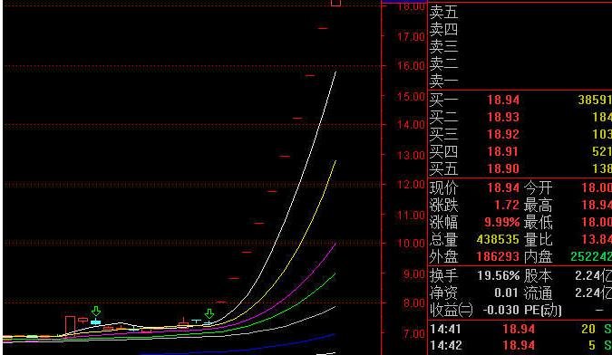Click the 买二 bid price 18.93

click(x=503, y=117)
